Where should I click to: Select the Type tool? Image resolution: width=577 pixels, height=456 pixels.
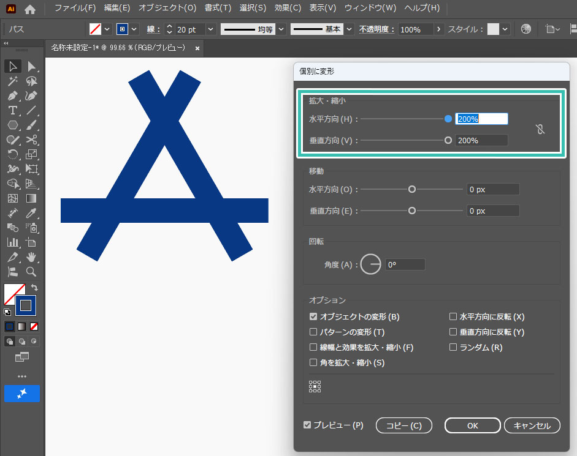(x=12, y=110)
